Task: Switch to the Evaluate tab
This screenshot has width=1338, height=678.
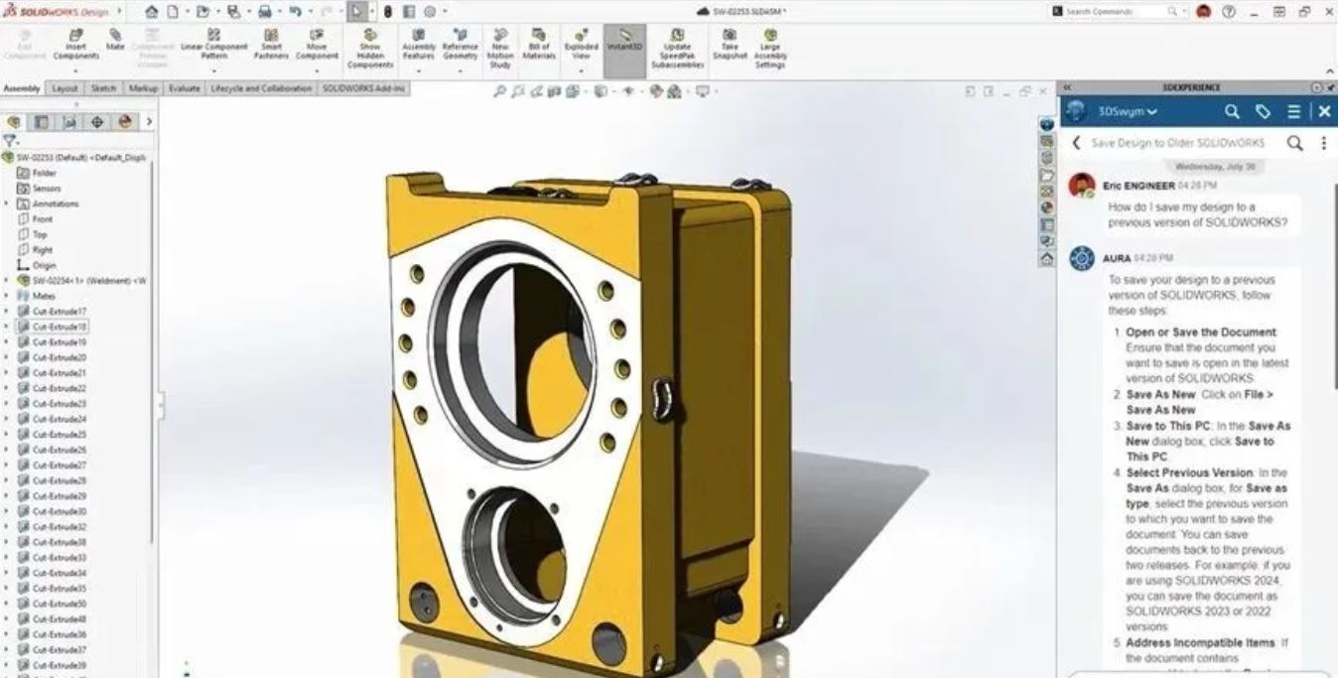Action: click(184, 88)
